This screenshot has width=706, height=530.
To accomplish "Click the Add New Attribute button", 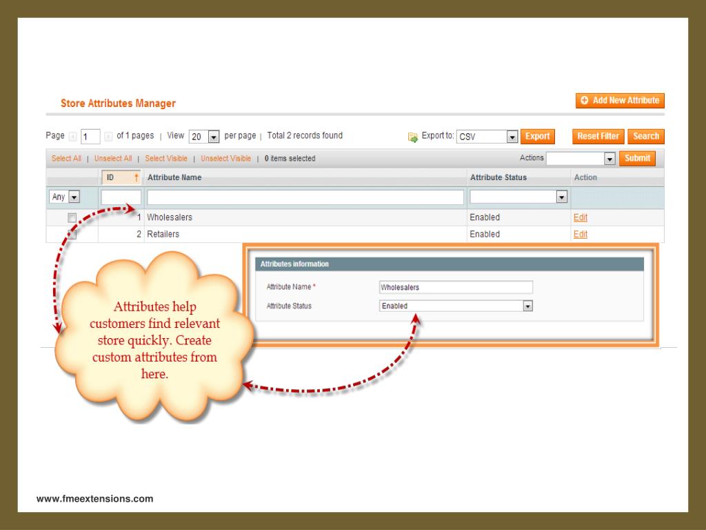I will click(620, 101).
